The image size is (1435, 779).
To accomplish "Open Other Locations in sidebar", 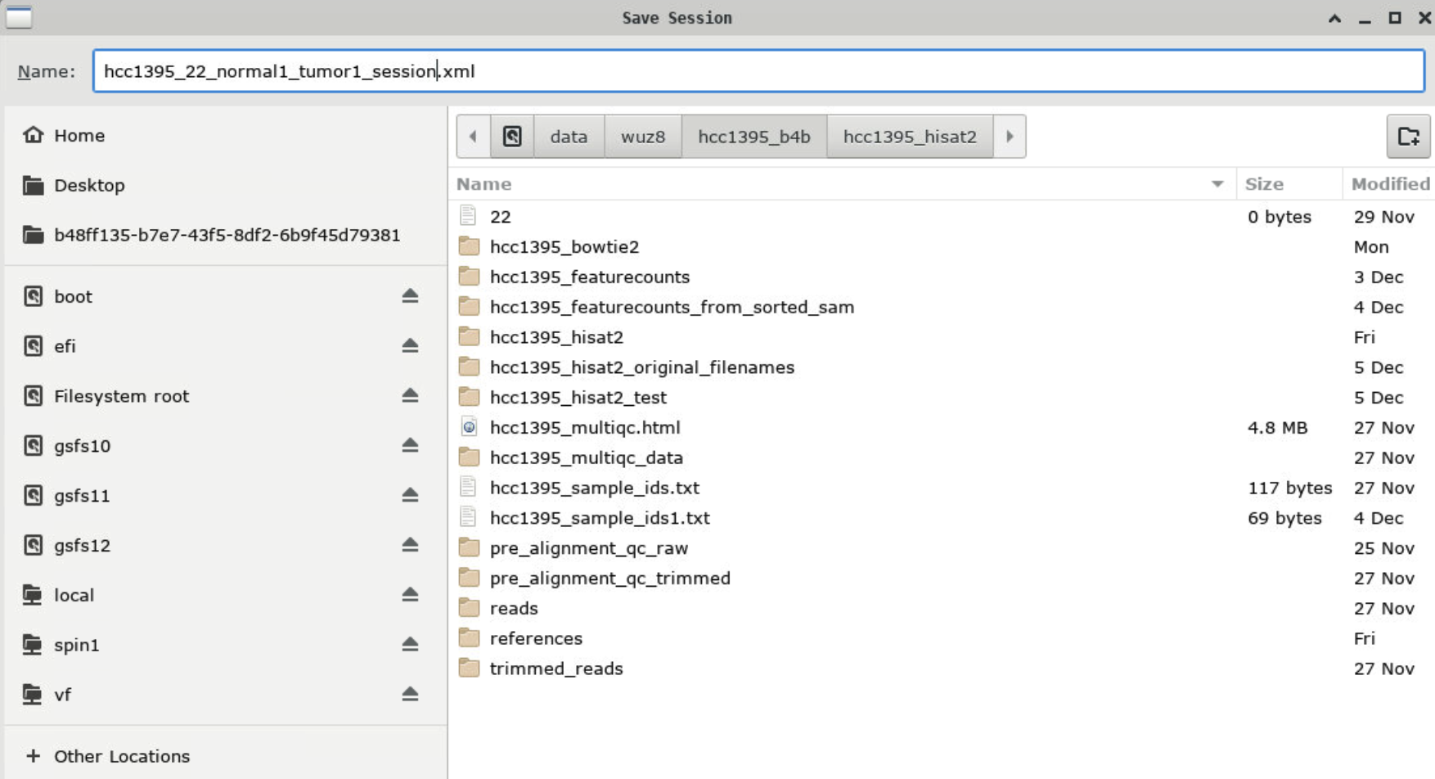I will point(121,756).
